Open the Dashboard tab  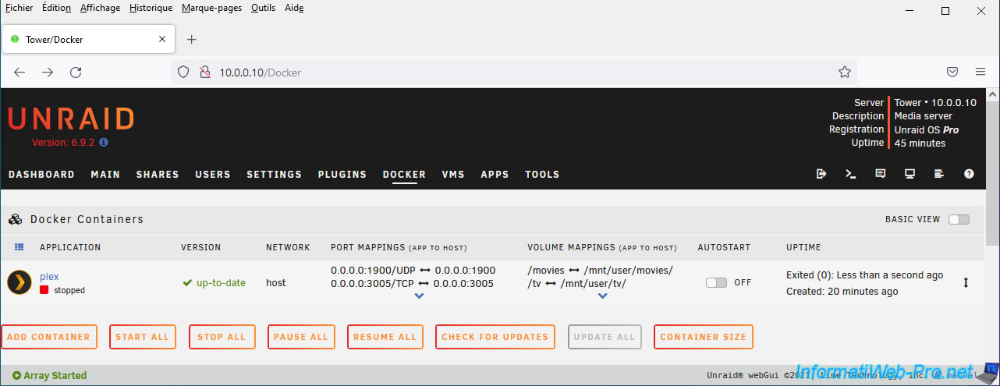pyautogui.click(x=41, y=175)
